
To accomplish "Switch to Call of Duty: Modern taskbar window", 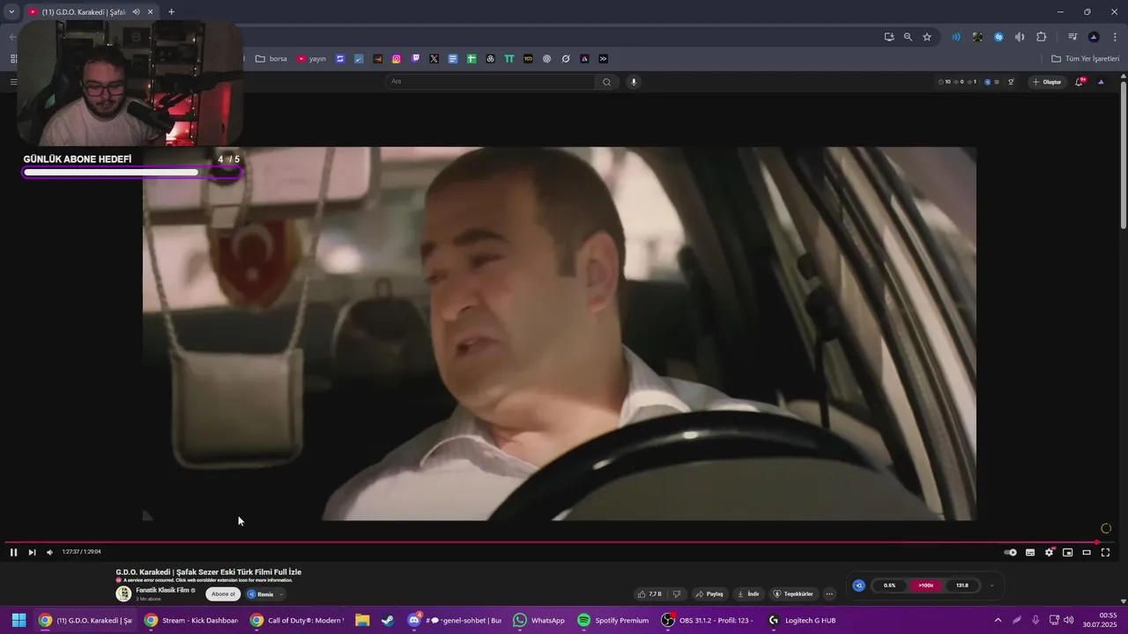I will pos(297,620).
